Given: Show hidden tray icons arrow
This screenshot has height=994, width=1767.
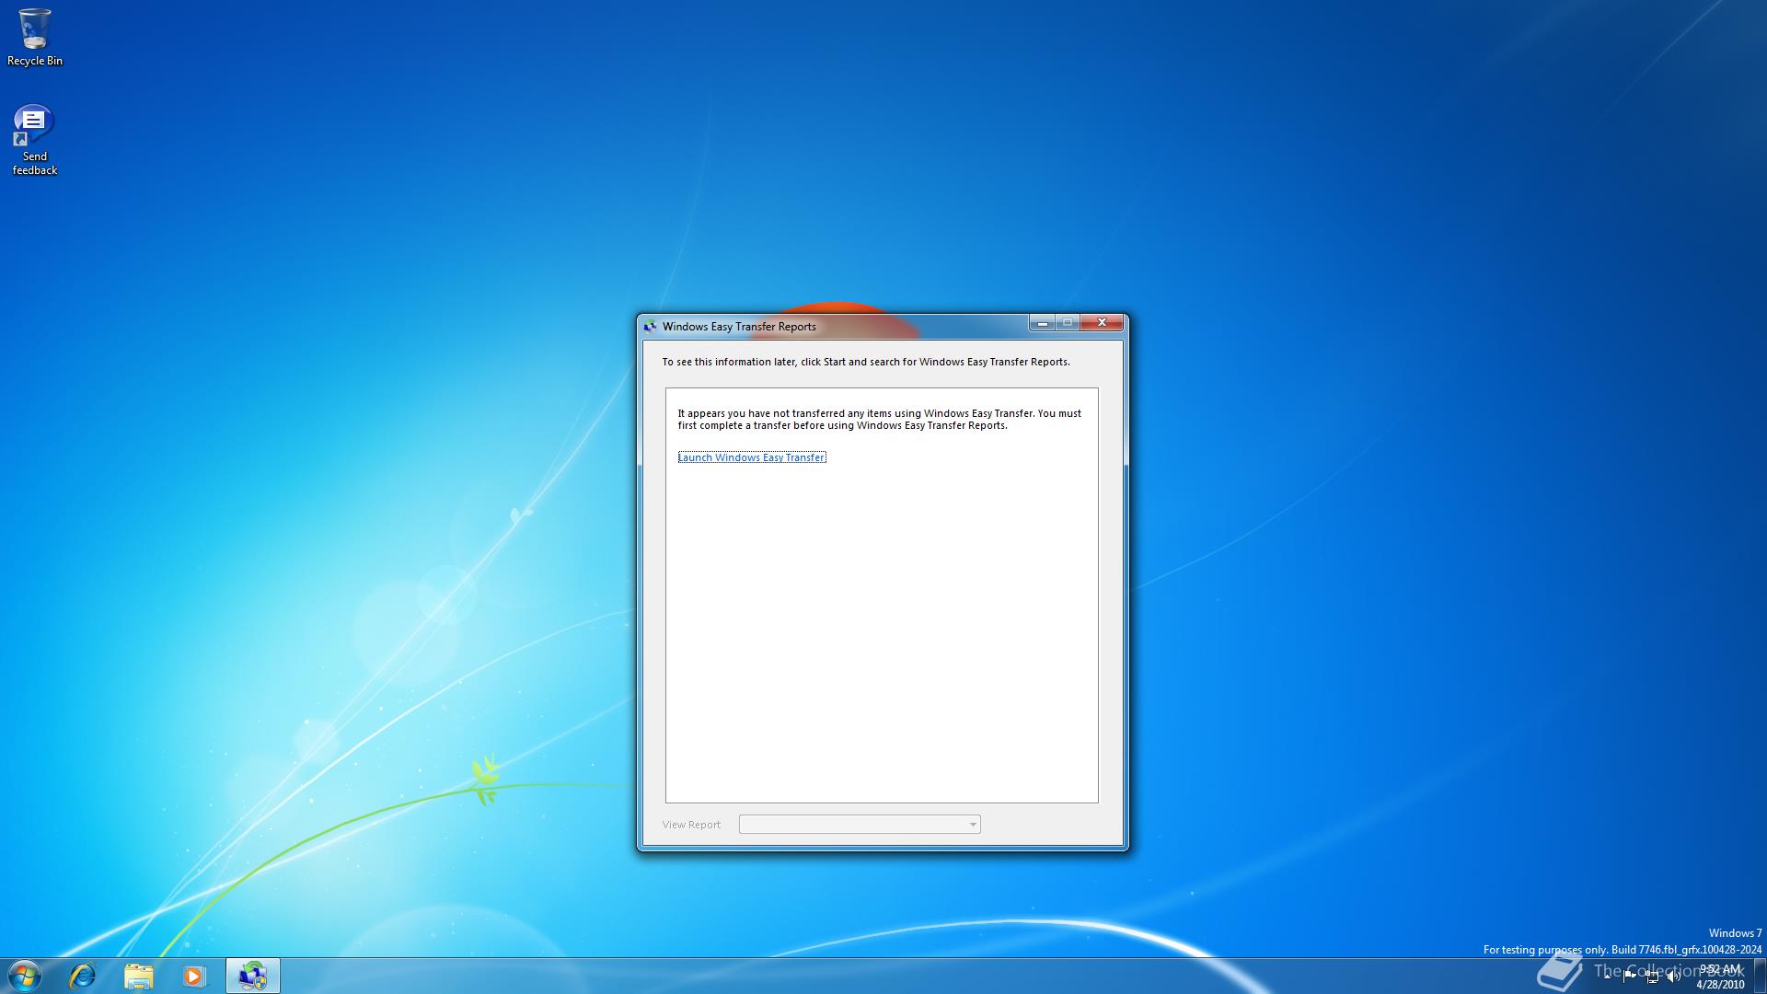Looking at the screenshot, I should (x=1608, y=977).
